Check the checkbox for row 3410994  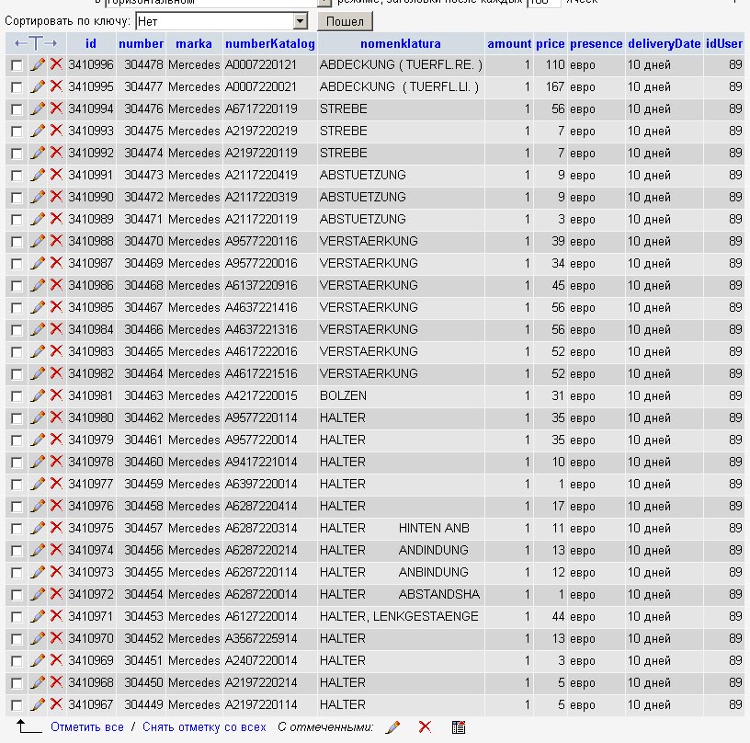(17, 109)
